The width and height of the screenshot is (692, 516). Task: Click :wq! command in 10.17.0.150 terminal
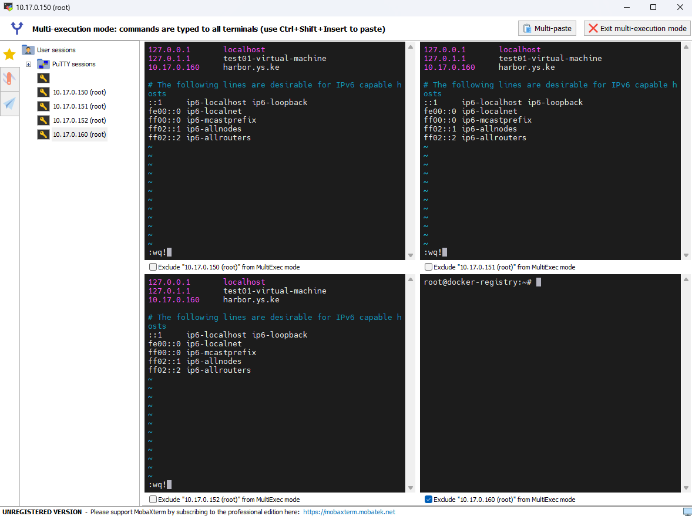[x=157, y=252]
